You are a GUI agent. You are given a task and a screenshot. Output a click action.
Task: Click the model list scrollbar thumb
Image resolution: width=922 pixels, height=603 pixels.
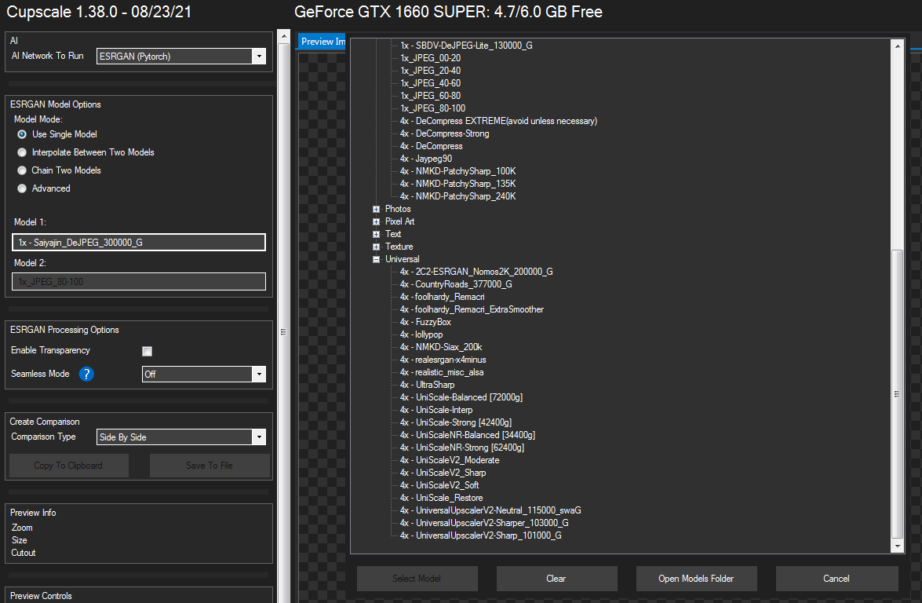click(x=898, y=394)
